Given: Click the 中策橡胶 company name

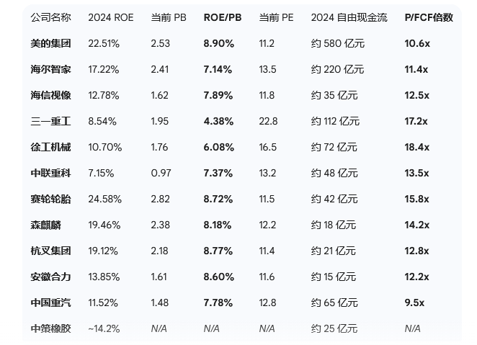Looking at the screenshot, I should click(x=50, y=328).
